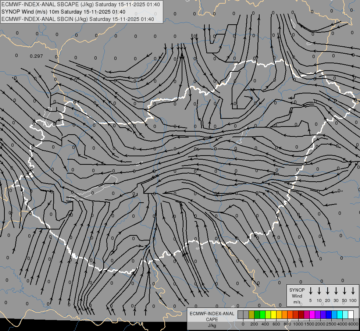Click the wind arrow above the 5 m/s label
360x331 pixels.
click(x=311, y=291)
